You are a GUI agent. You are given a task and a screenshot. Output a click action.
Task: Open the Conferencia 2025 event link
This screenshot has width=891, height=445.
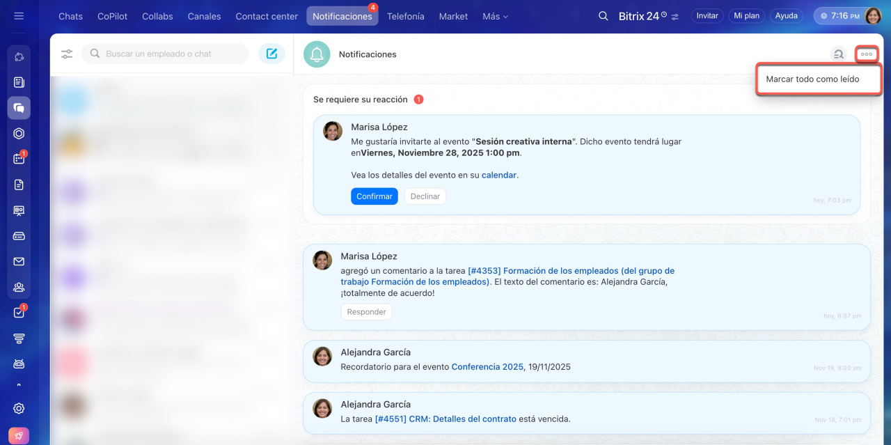(487, 367)
